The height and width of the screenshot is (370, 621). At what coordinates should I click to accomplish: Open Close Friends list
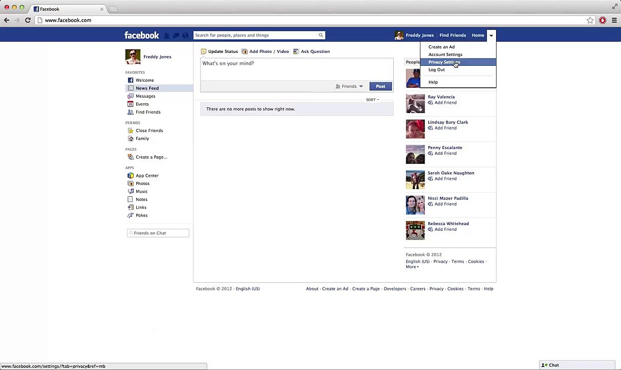point(149,131)
